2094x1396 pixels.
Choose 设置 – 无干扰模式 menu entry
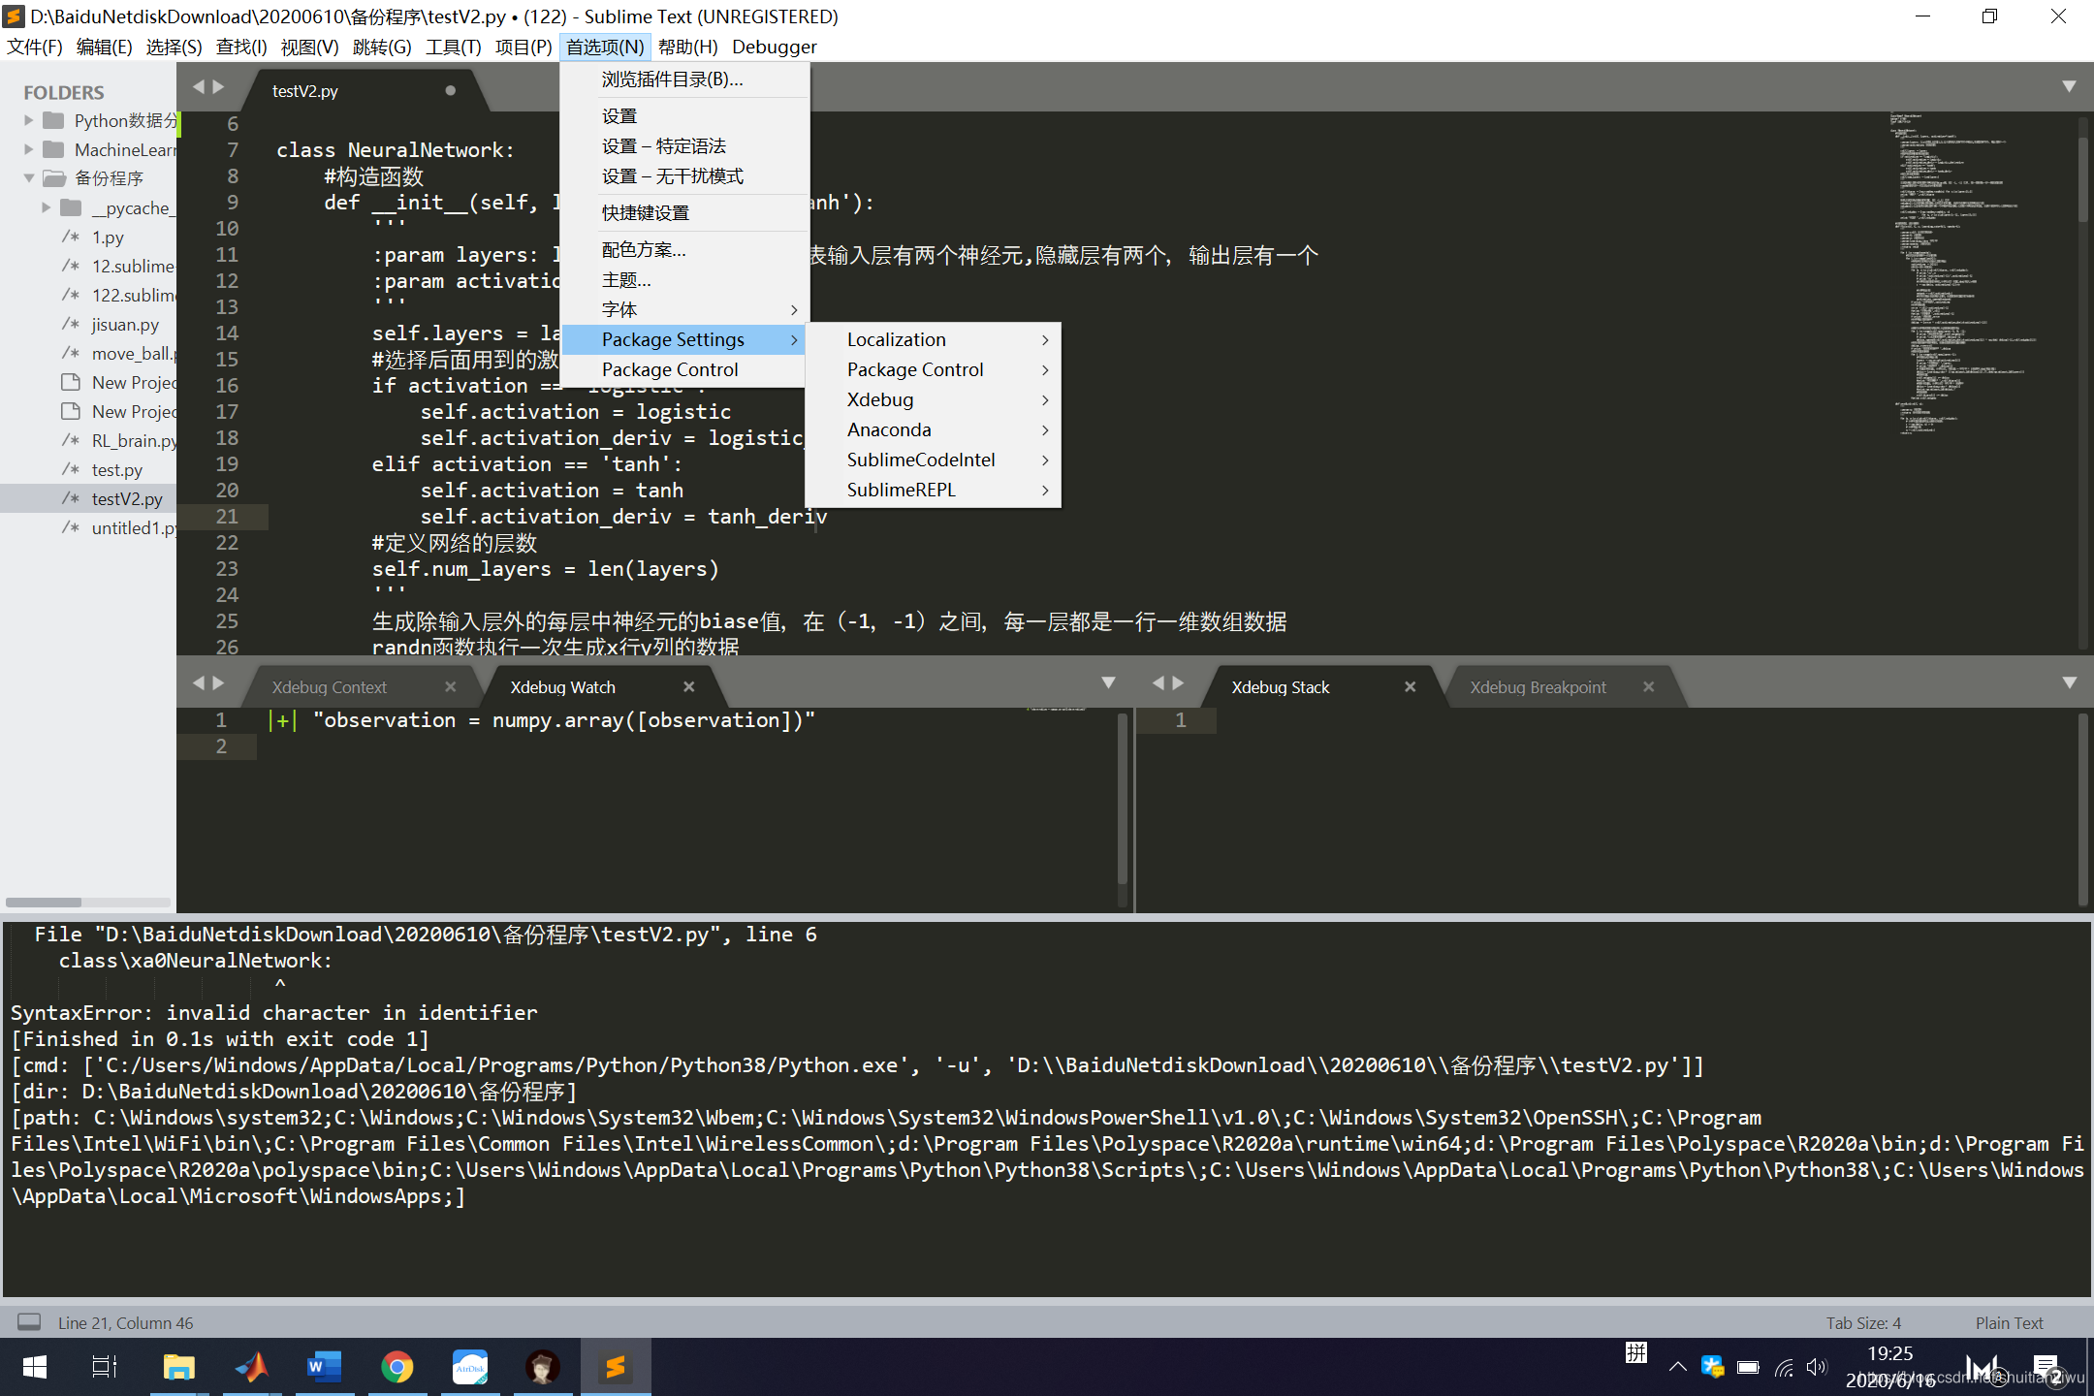tap(684, 176)
